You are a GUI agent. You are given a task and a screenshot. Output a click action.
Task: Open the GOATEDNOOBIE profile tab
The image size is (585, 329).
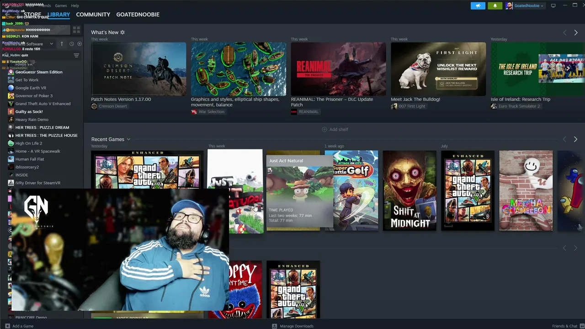point(138,15)
